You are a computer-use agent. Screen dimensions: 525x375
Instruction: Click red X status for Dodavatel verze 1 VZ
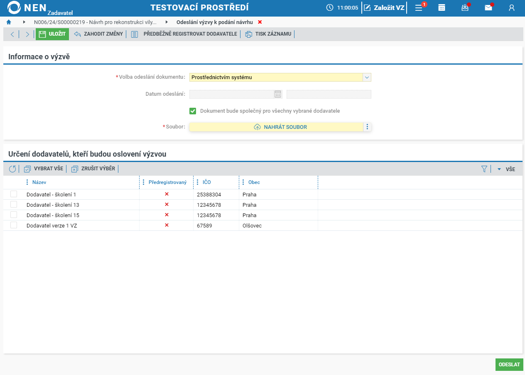(167, 225)
